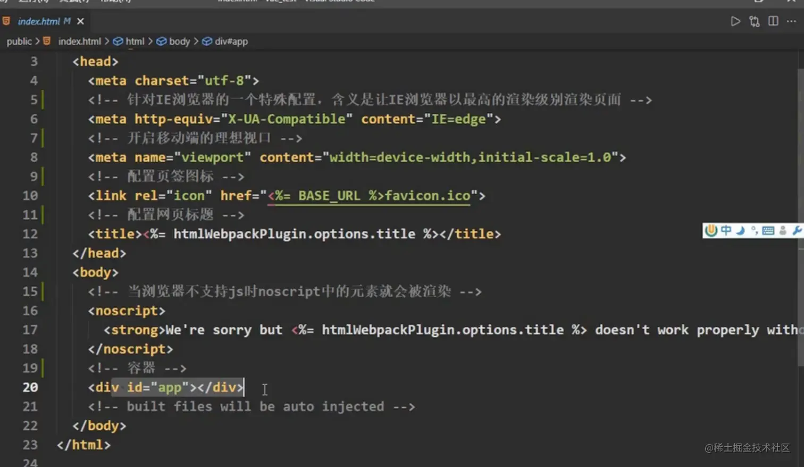Open the public folder breadcrumb
804x467 pixels.
19,41
